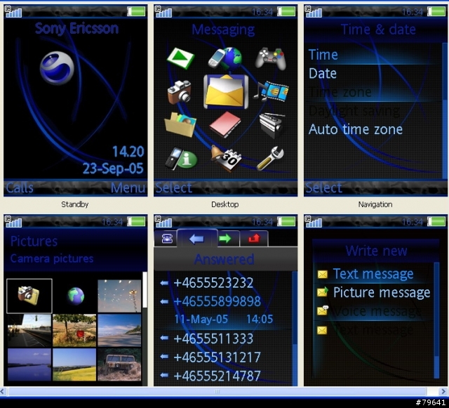The image size is (449, 408).
Task: Click the left arrow of bottom scrollbar
Action: click(x=3, y=391)
